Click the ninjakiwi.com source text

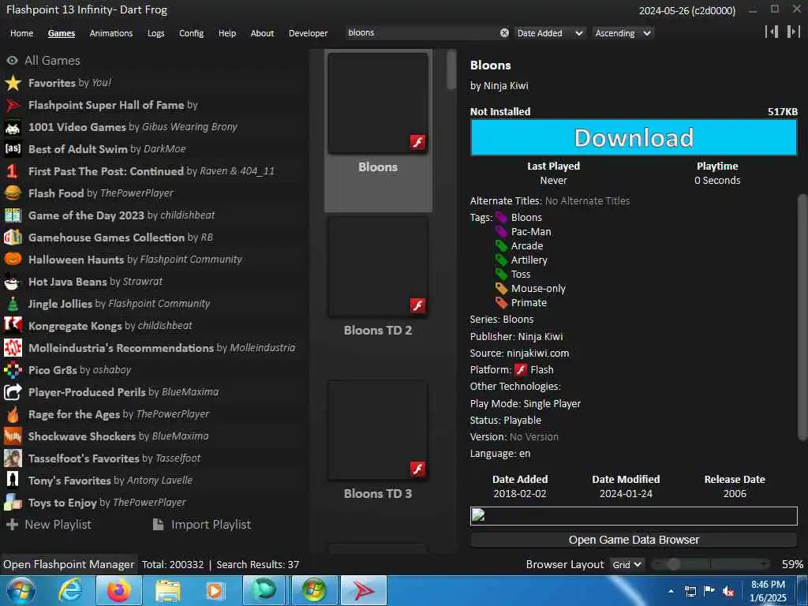pyautogui.click(x=537, y=353)
